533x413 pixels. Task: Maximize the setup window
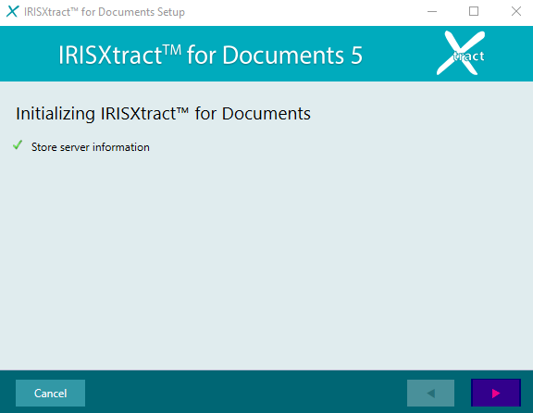(474, 11)
